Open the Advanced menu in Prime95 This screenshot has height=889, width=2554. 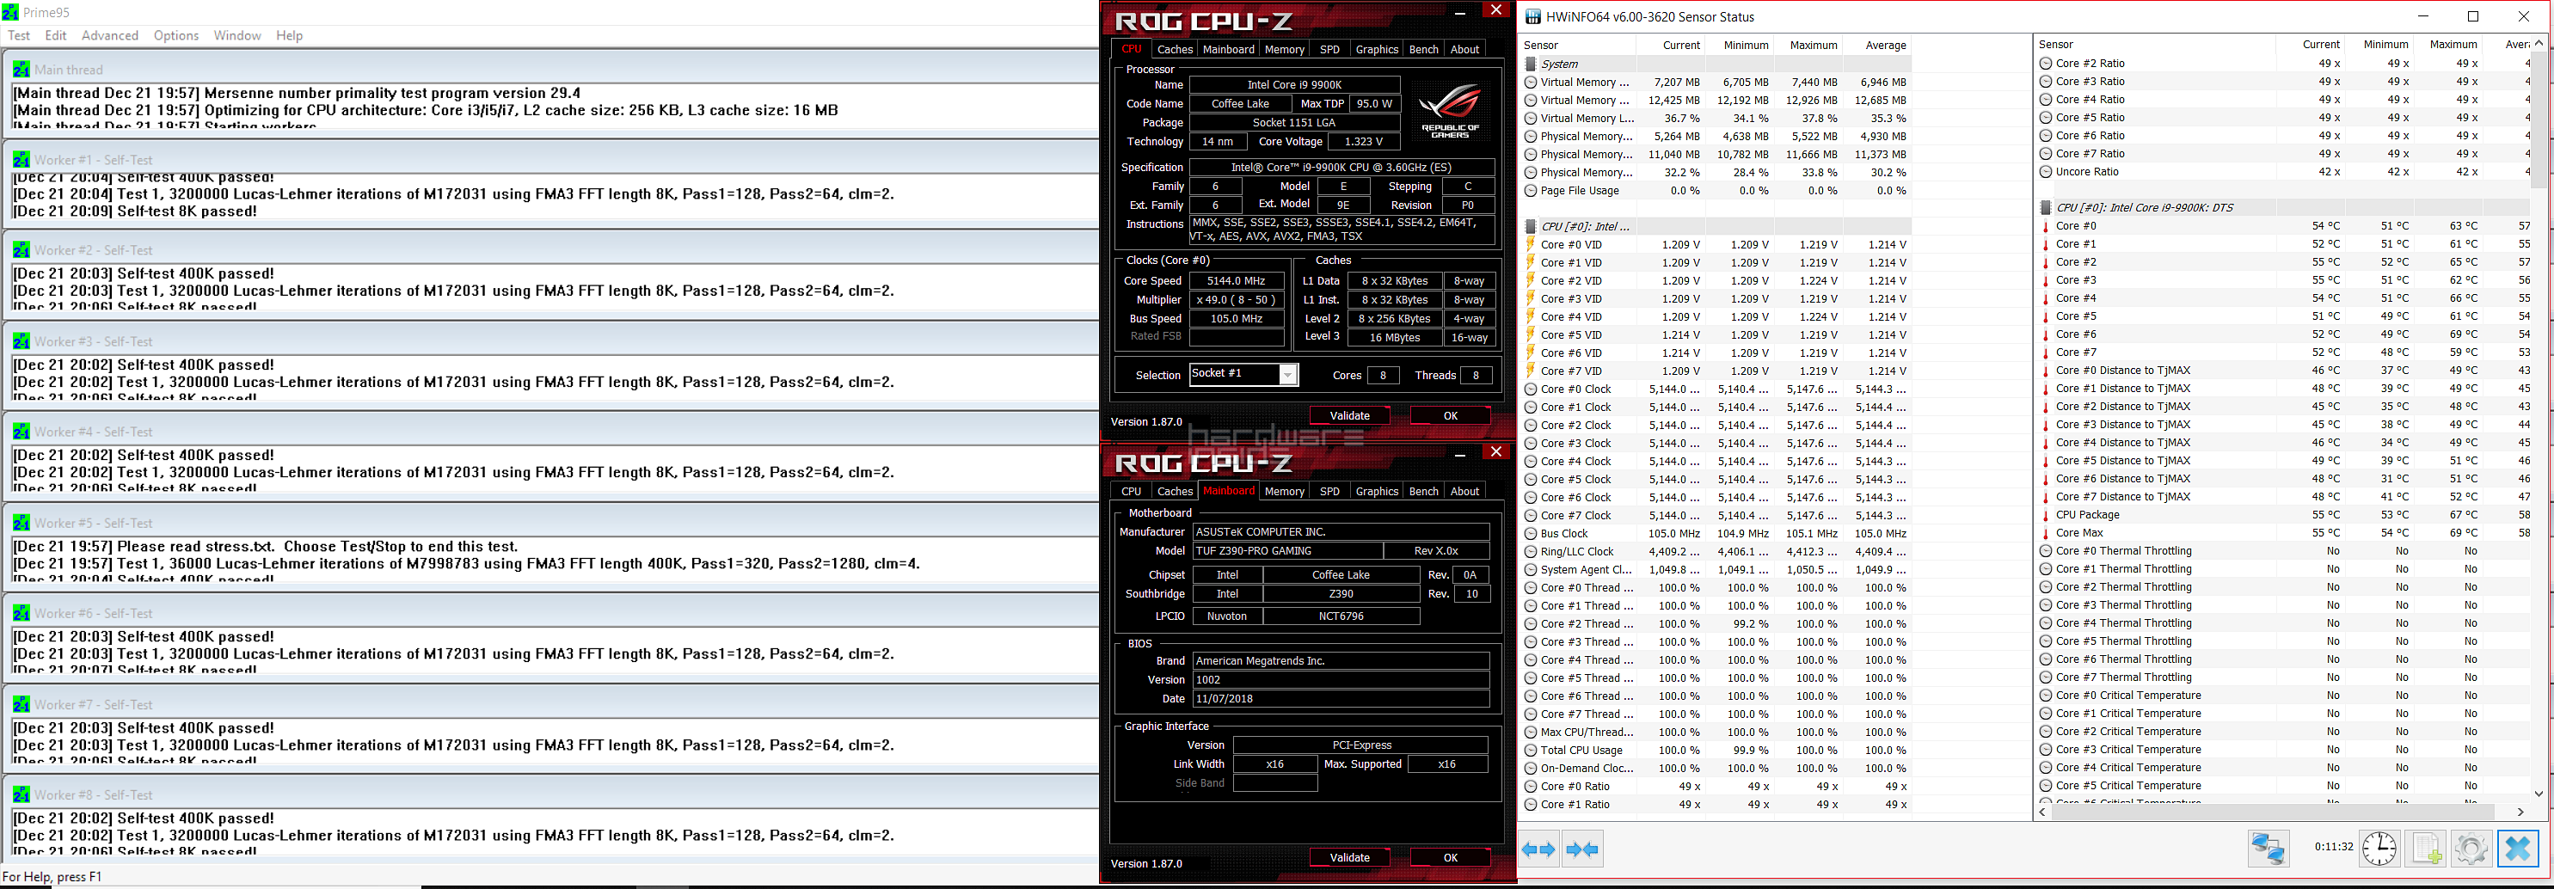[x=109, y=35]
